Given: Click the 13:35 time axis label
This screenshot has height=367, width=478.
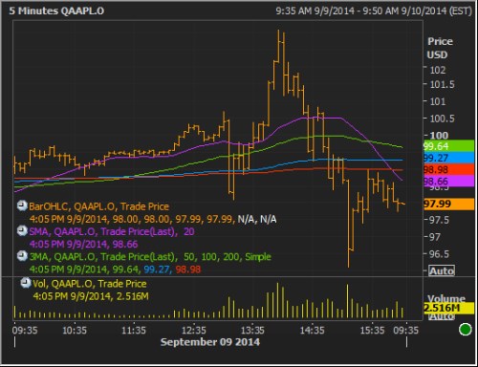Looking at the screenshot, I should [x=252, y=330].
